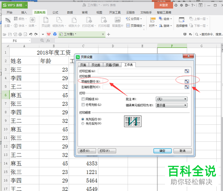Click the print preview icon
This screenshot has height=191, width=223.
click(25, 34)
